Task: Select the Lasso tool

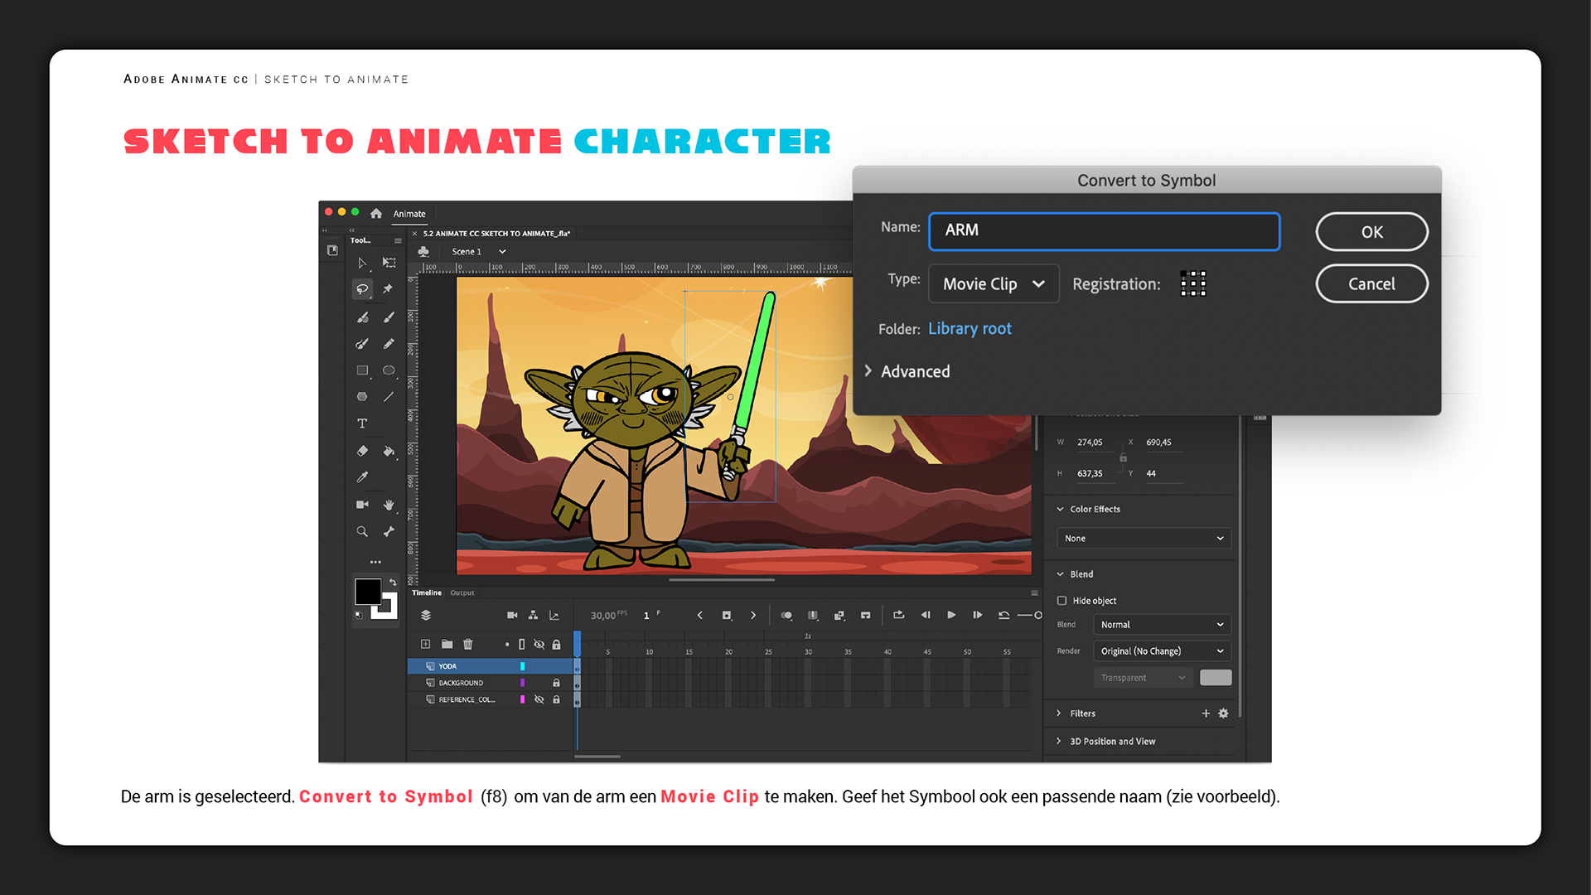Action: (x=362, y=289)
